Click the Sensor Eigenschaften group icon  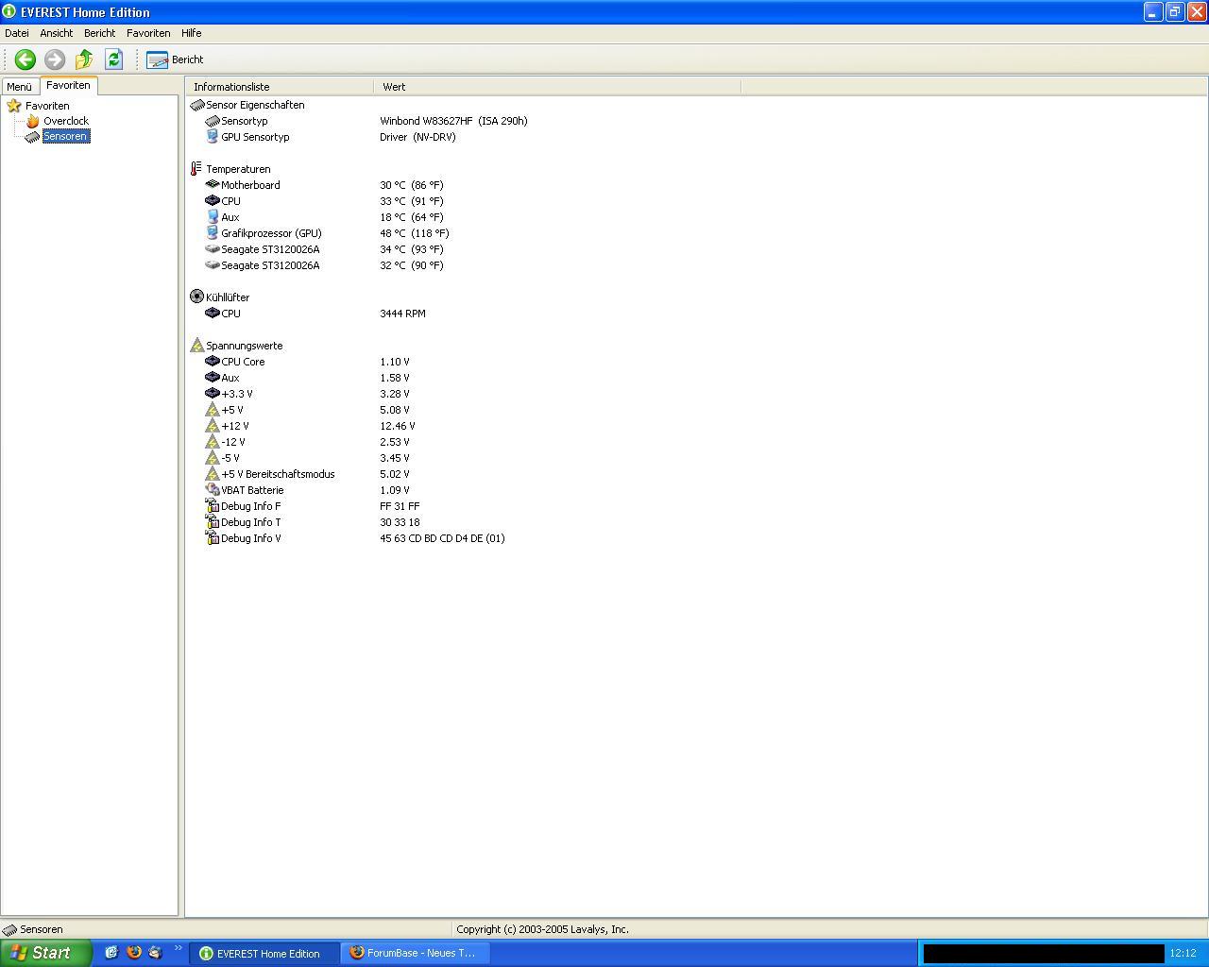click(x=197, y=105)
